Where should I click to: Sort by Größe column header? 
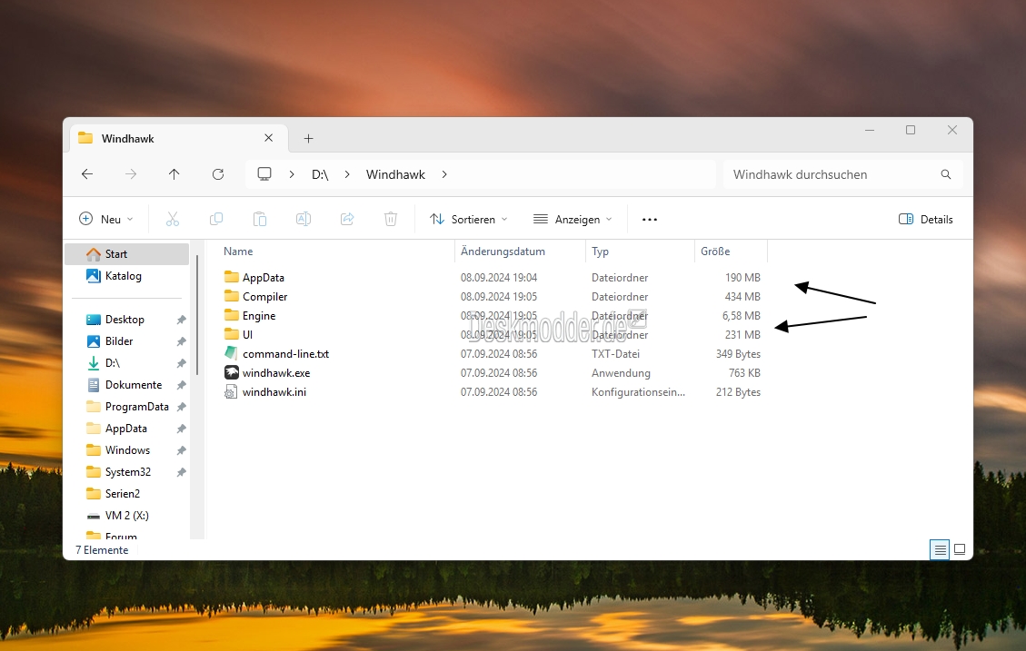pos(715,252)
